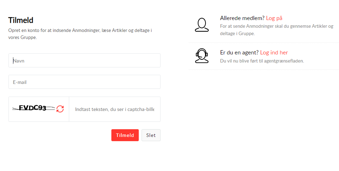Click 'vores Gruppe.' in the signup description
Viewport: 339px width, 171px height.
(22, 37)
